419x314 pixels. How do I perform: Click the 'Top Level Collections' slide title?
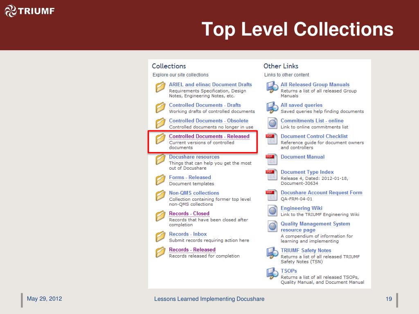pyautogui.click(x=297, y=29)
